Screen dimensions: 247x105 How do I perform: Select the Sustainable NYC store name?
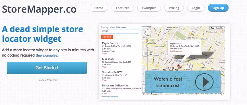(x=112, y=72)
